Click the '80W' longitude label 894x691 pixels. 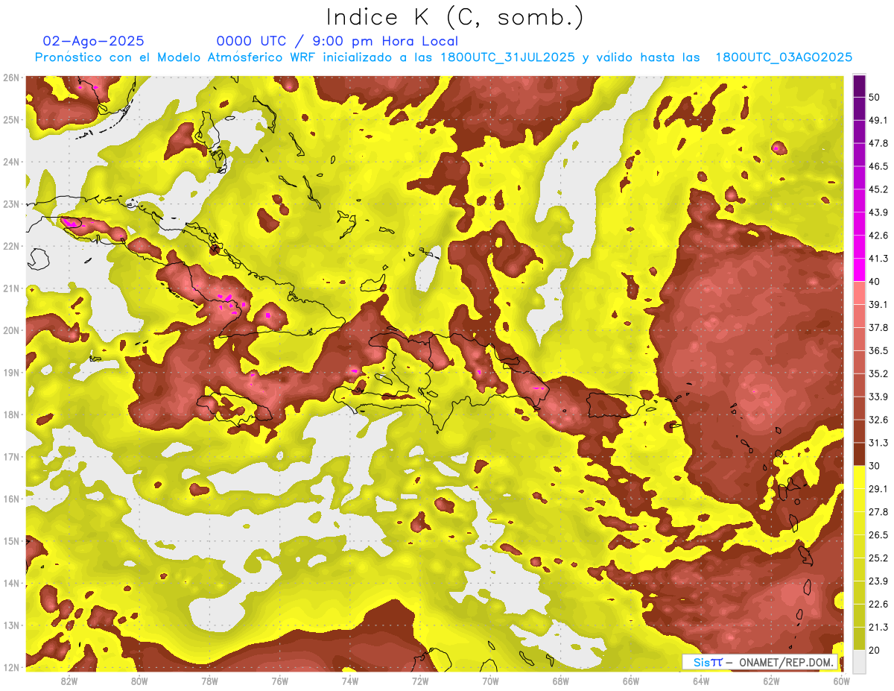click(x=139, y=681)
